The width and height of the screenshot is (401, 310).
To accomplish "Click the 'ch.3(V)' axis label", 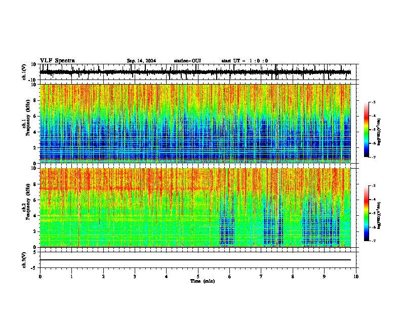I will (x=24, y=260).
